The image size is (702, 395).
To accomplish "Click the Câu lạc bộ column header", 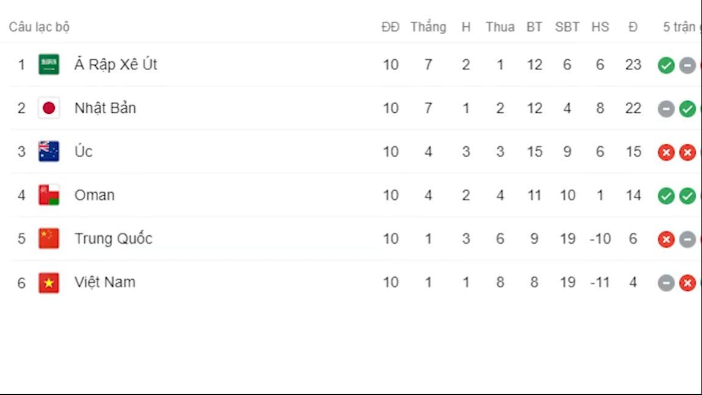I will [40, 27].
